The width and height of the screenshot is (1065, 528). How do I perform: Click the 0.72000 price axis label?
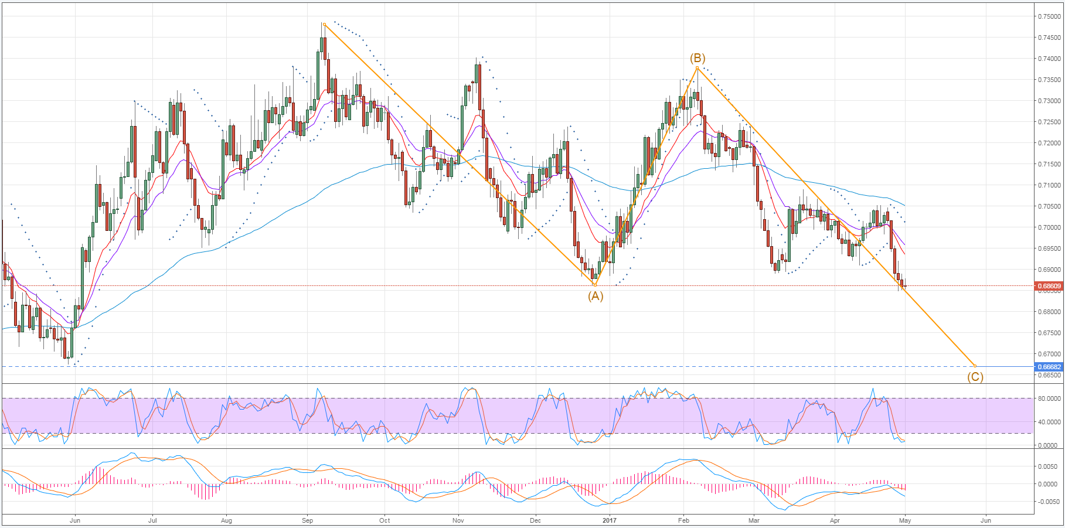point(1049,143)
